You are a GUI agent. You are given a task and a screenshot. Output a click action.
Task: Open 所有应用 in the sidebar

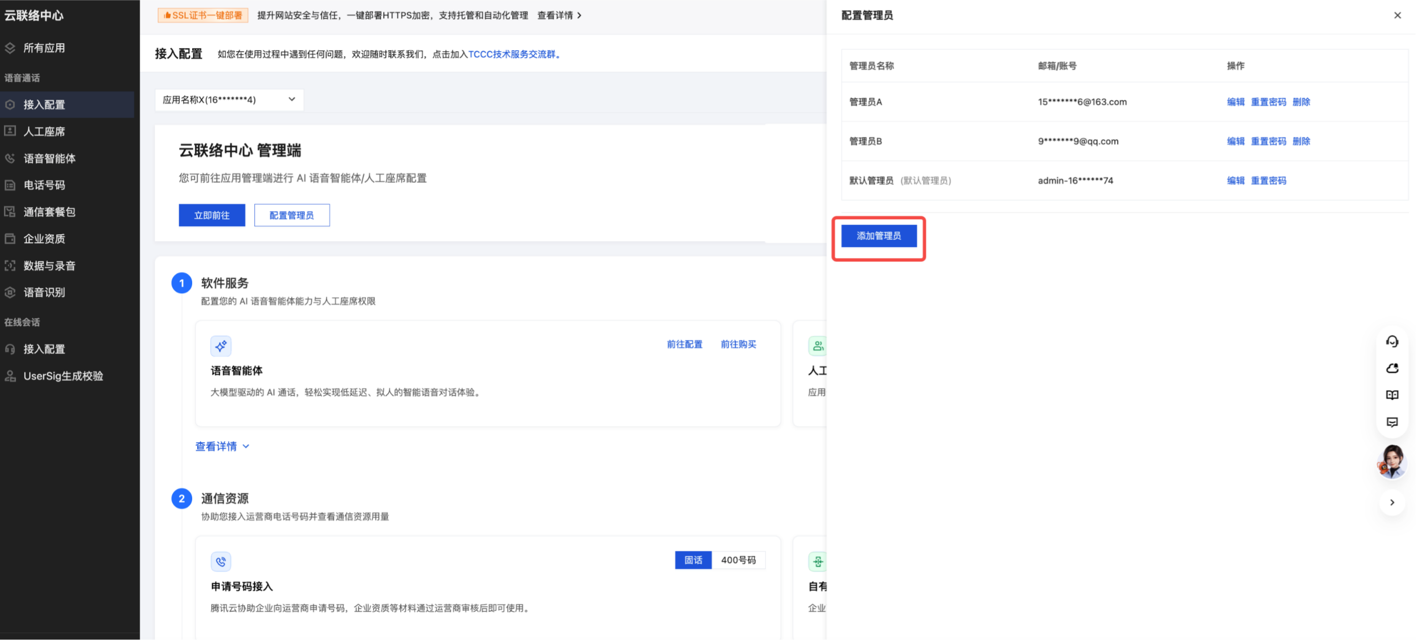[x=67, y=48]
